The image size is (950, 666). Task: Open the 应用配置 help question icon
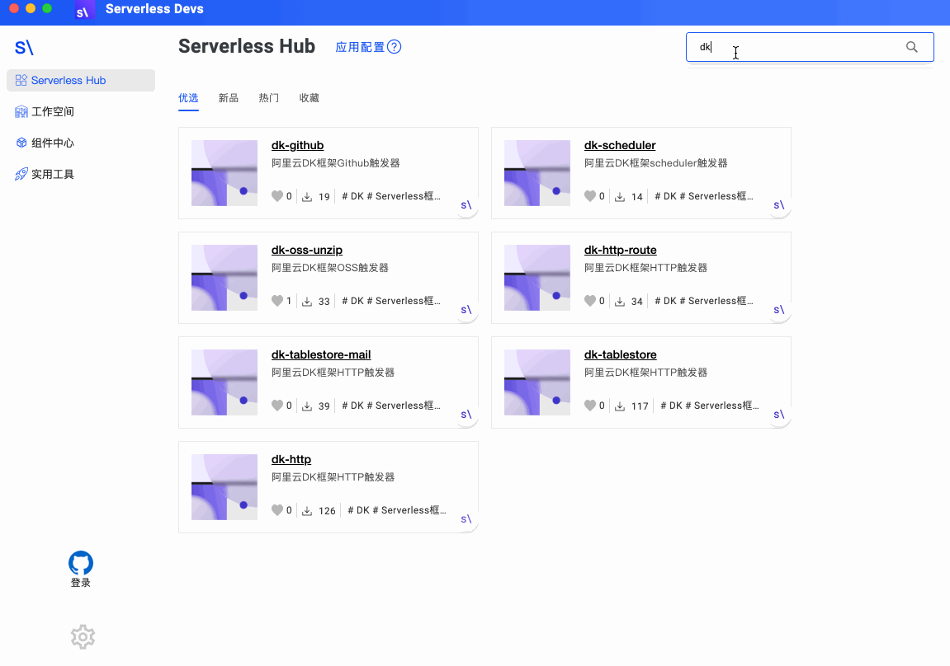click(x=394, y=47)
